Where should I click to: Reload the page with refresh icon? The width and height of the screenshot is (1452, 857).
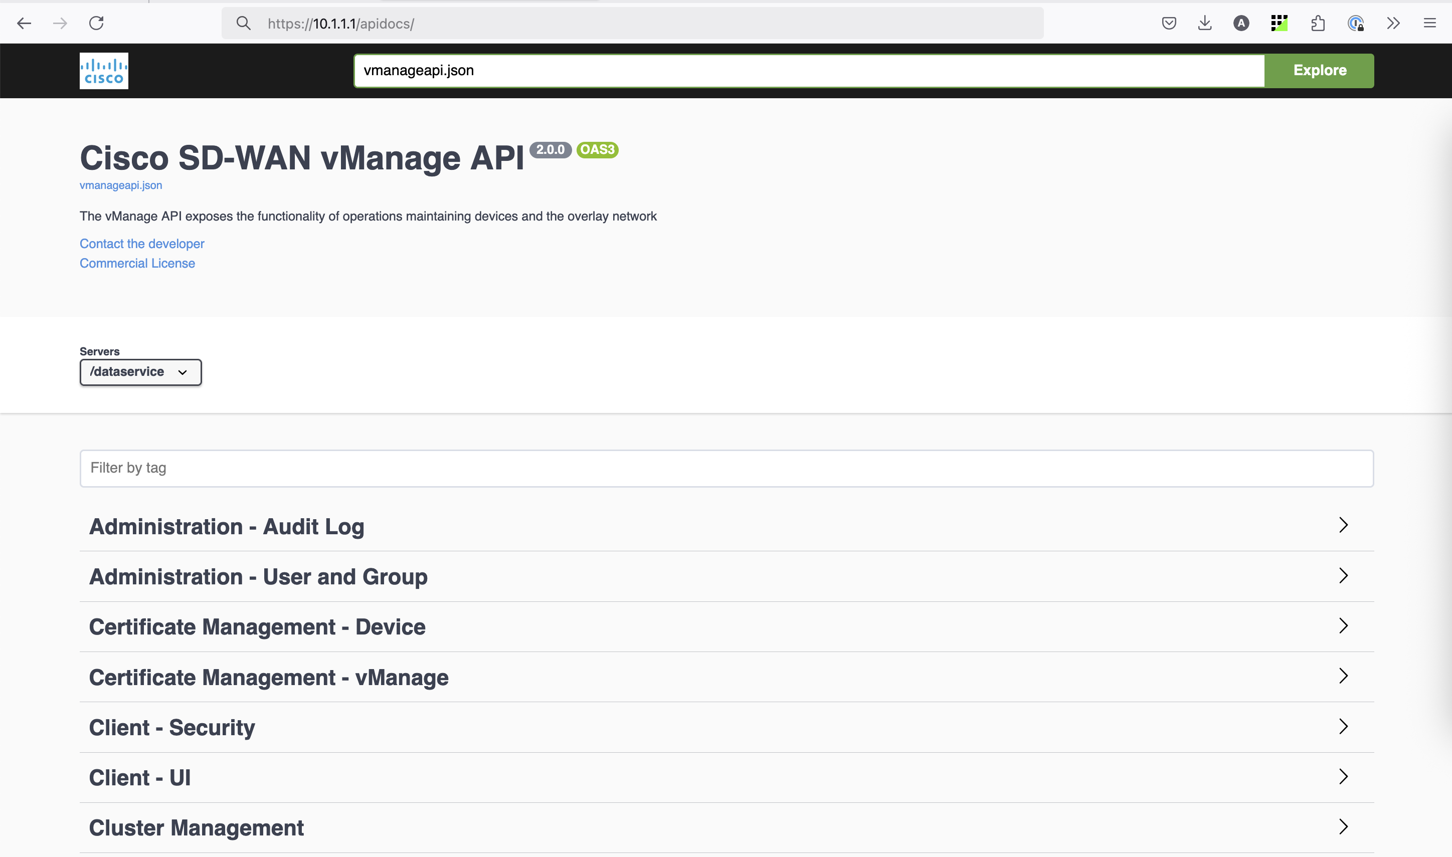tap(96, 24)
